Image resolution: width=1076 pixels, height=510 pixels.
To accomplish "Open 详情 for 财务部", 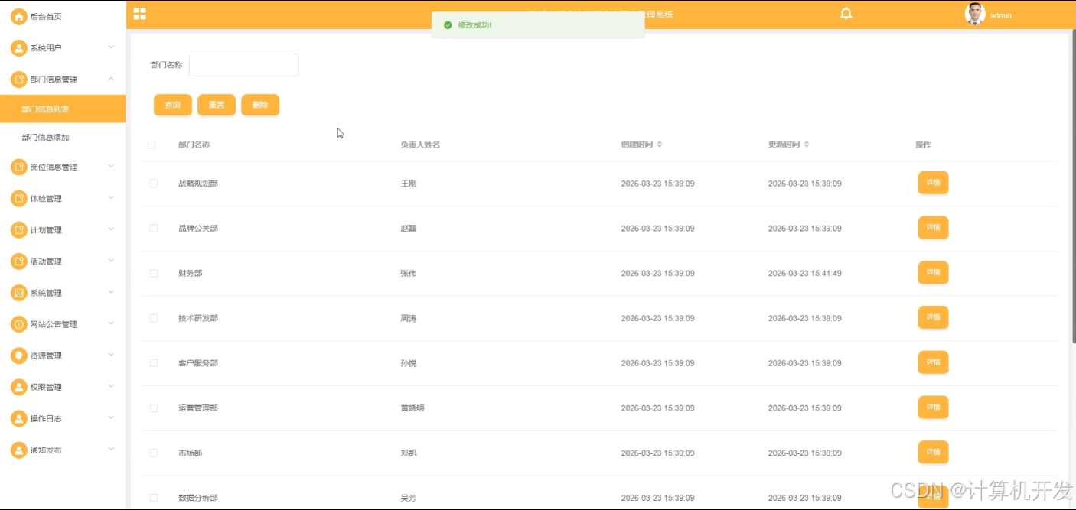I will tap(933, 272).
